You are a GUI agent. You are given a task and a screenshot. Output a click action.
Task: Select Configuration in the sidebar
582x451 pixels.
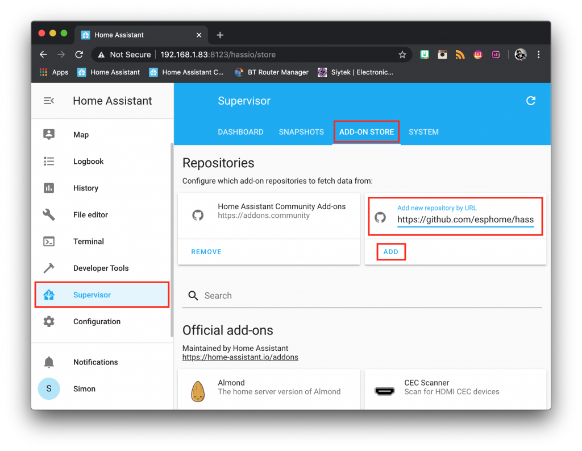102,321
